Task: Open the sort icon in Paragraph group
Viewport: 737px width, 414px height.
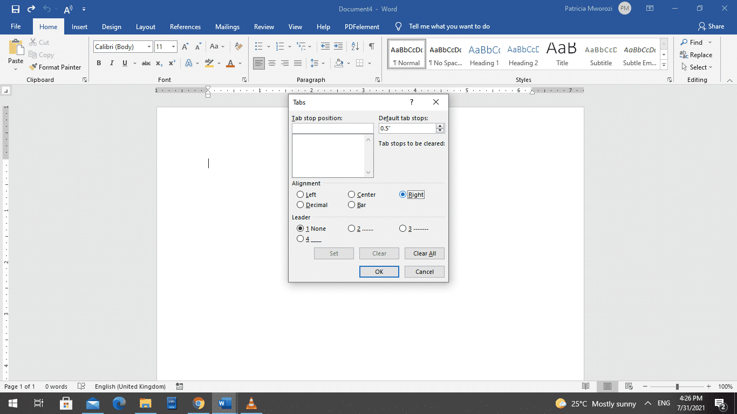Action: coord(354,46)
